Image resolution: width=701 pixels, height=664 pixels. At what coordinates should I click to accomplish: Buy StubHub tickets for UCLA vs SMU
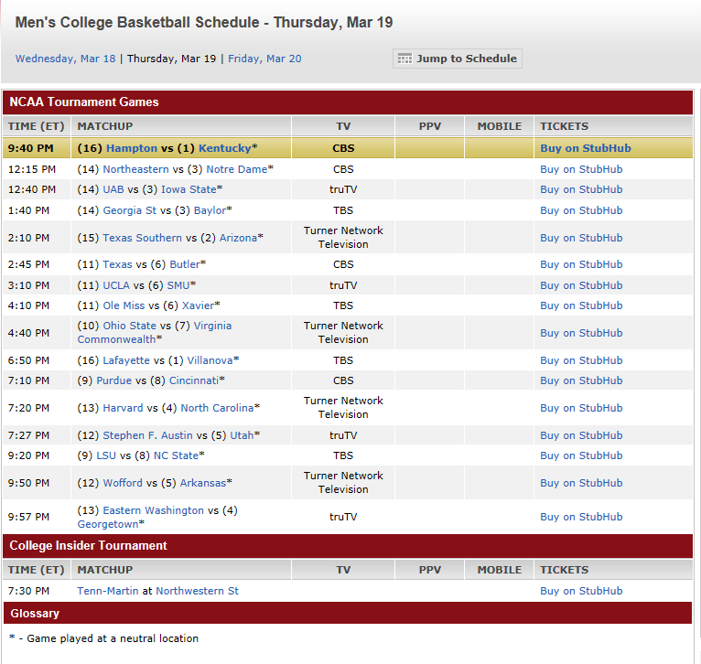click(x=581, y=285)
